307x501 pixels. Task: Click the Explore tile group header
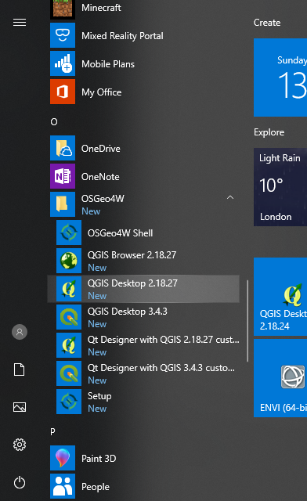tap(269, 132)
